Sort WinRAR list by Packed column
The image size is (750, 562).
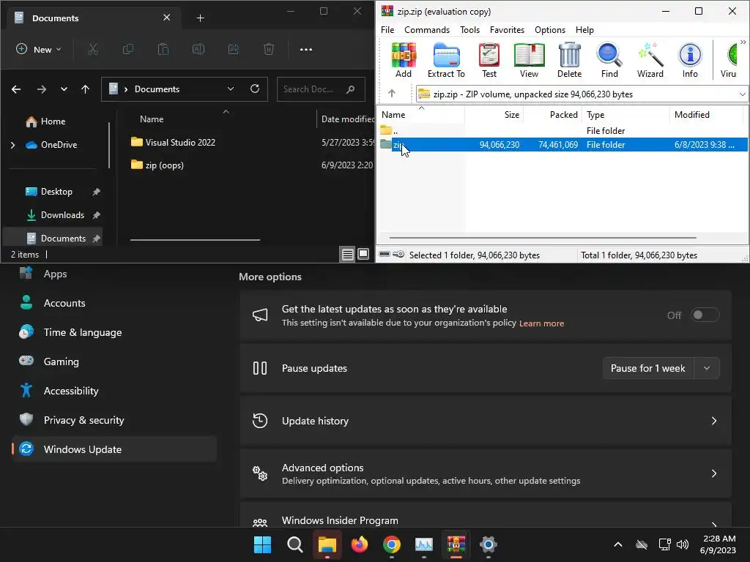click(553, 115)
